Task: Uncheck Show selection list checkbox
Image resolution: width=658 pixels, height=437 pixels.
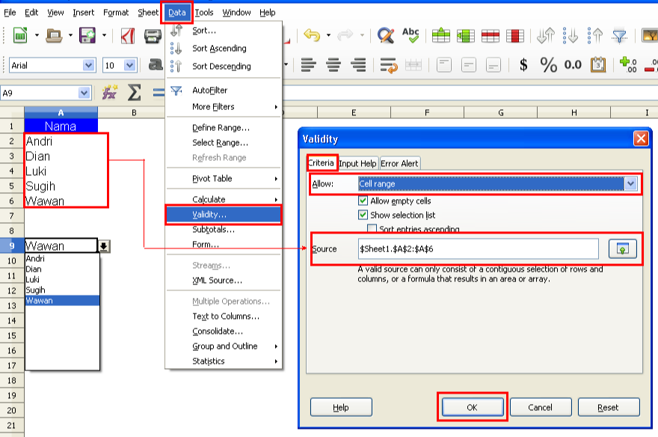Action: (363, 215)
